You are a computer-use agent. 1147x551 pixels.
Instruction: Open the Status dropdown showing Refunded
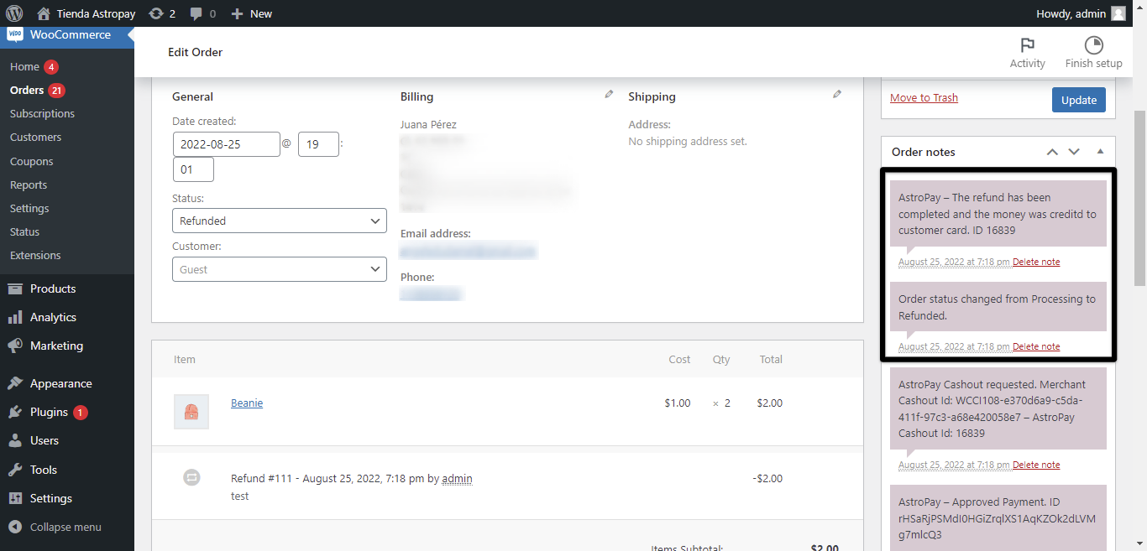click(x=280, y=221)
